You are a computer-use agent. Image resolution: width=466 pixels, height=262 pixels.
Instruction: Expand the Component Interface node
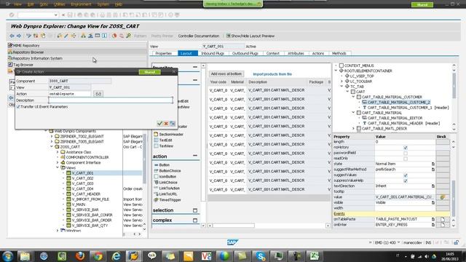click(58, 163)
